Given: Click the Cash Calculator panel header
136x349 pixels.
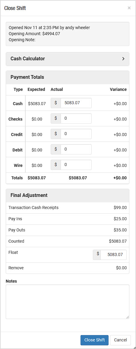Looking at the screenshot, I should click(x=67, y=59).
